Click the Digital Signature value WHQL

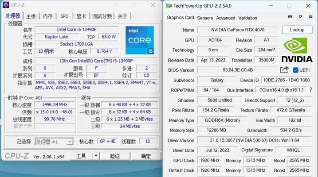pos(293,150)
